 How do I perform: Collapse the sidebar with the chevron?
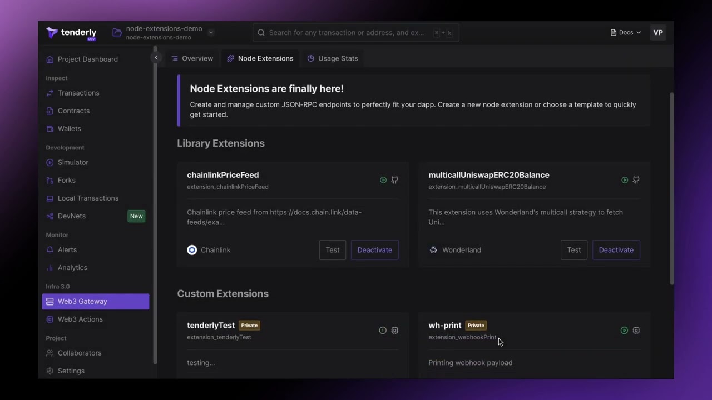coord(156,58)
